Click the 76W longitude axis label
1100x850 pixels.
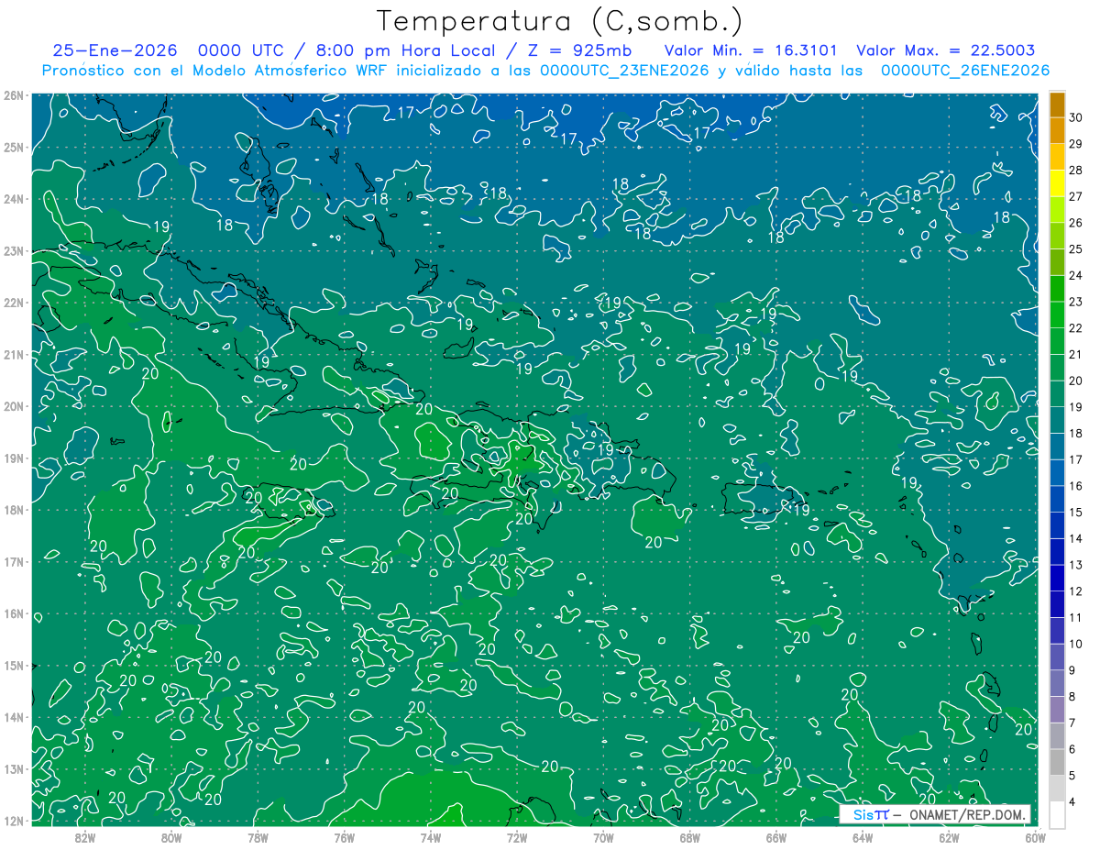[x=344, y=836]
